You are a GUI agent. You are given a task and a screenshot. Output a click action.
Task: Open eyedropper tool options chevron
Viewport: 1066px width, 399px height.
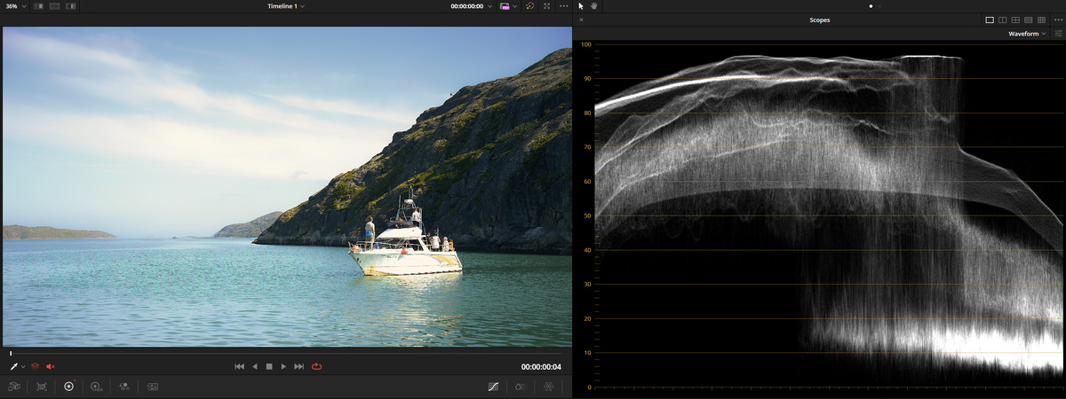point(23,366)
